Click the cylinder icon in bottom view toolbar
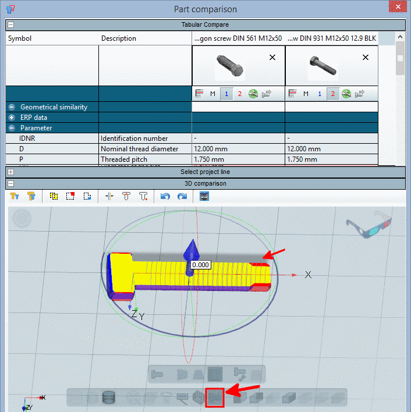This screenshot has height=412, width=411. (108, 398)
